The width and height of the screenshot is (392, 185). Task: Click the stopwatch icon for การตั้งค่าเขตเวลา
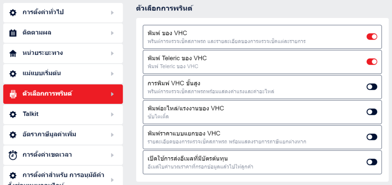pos(13,155)
